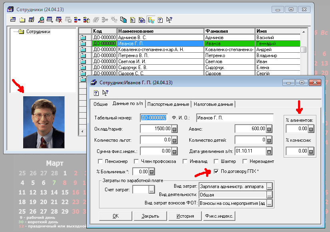The width and height of the screenshot is (330, 232).
Task: Open the calculator for Сумма фикс.индек. field
Action: (175, 151)
